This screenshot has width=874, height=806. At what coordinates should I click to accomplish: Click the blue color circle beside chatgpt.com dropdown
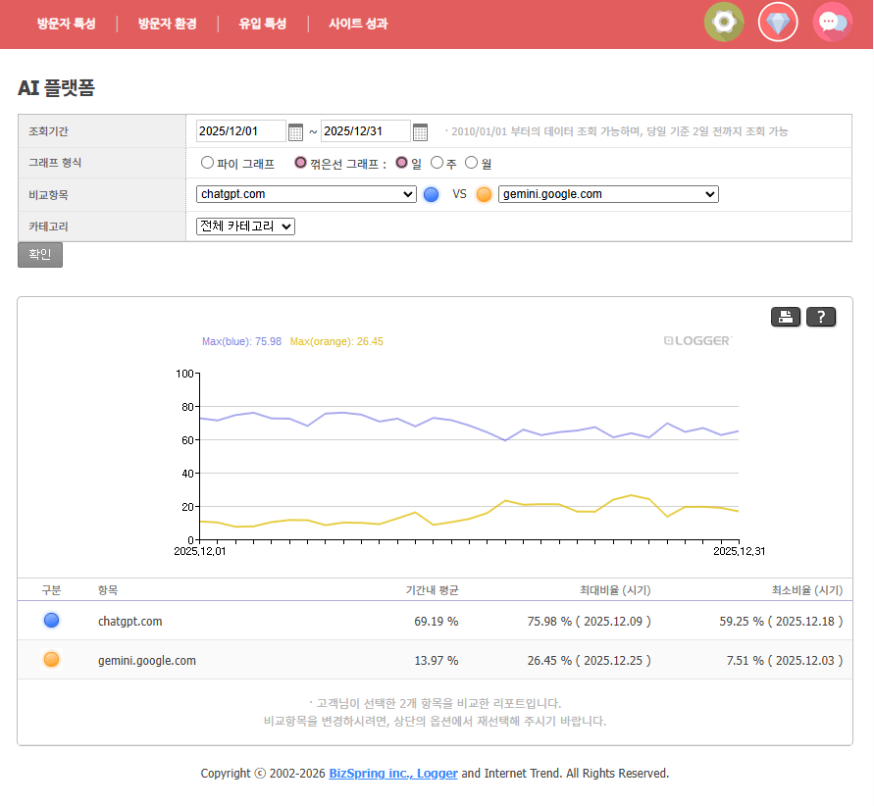pos(431,194)
